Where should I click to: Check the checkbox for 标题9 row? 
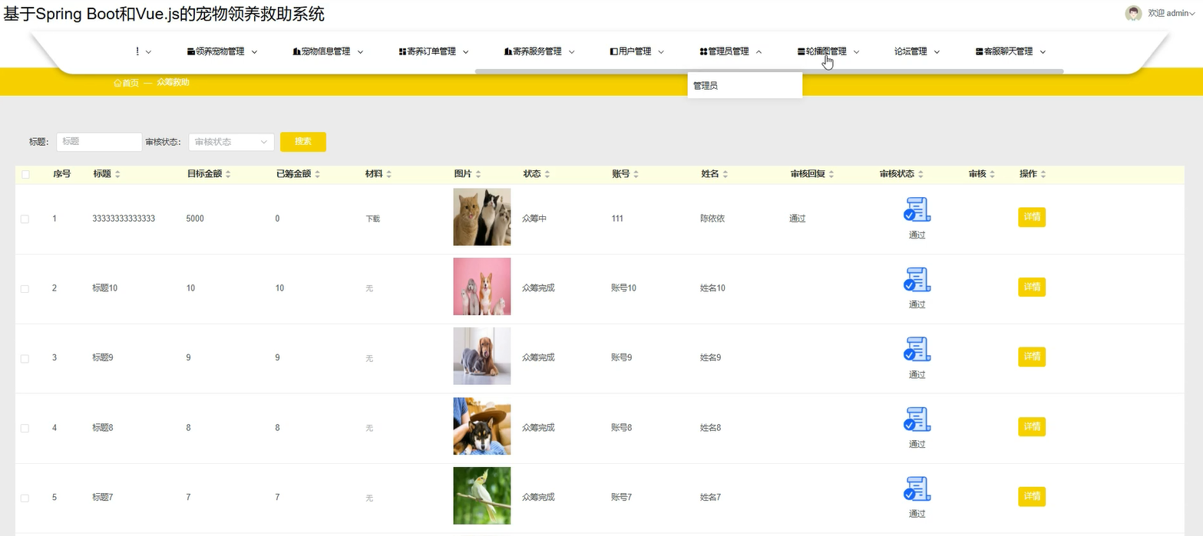(x=25, y=359)
